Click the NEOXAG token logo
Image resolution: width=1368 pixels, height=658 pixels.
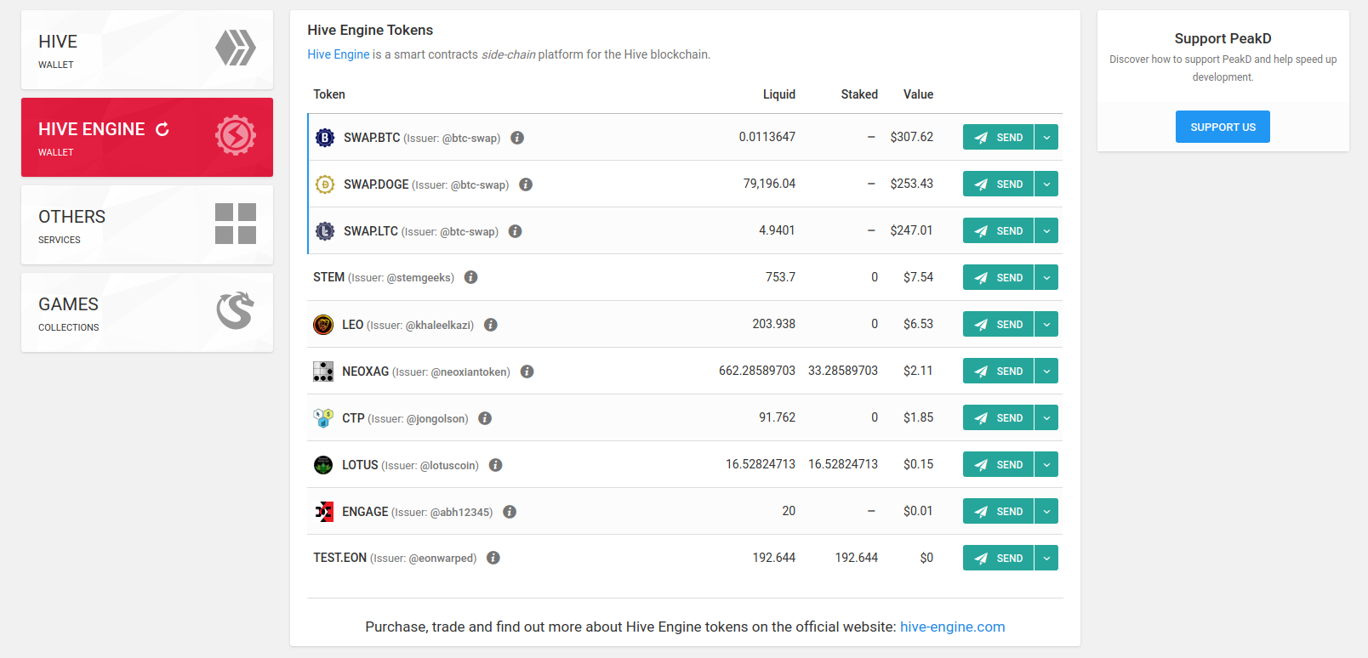323,372
